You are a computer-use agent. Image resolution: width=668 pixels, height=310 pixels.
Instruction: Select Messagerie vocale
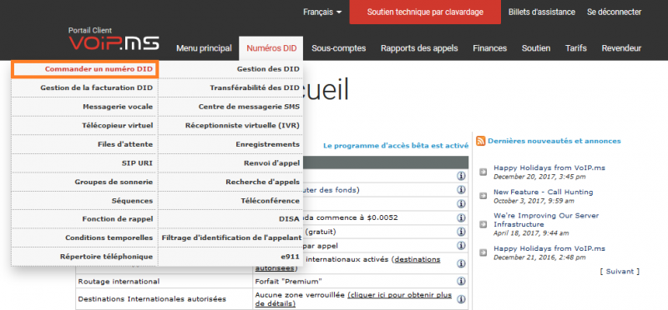pyautogui.click(x=85, y=107)
